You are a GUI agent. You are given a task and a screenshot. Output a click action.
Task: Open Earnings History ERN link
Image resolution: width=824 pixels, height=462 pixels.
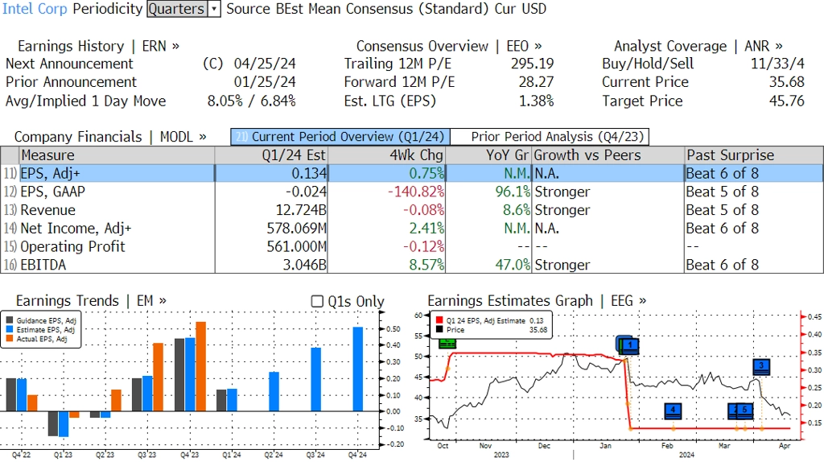(x=98, y=46)
